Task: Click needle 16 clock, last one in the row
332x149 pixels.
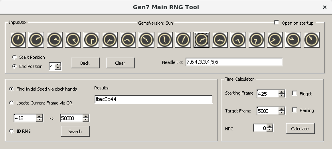Action: pyautogui.click(x=312, y=40)
